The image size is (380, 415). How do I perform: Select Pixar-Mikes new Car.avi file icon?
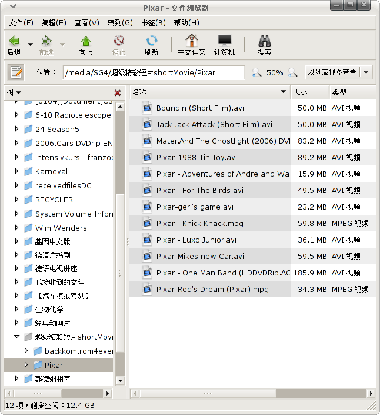click(x=147, y=256)
